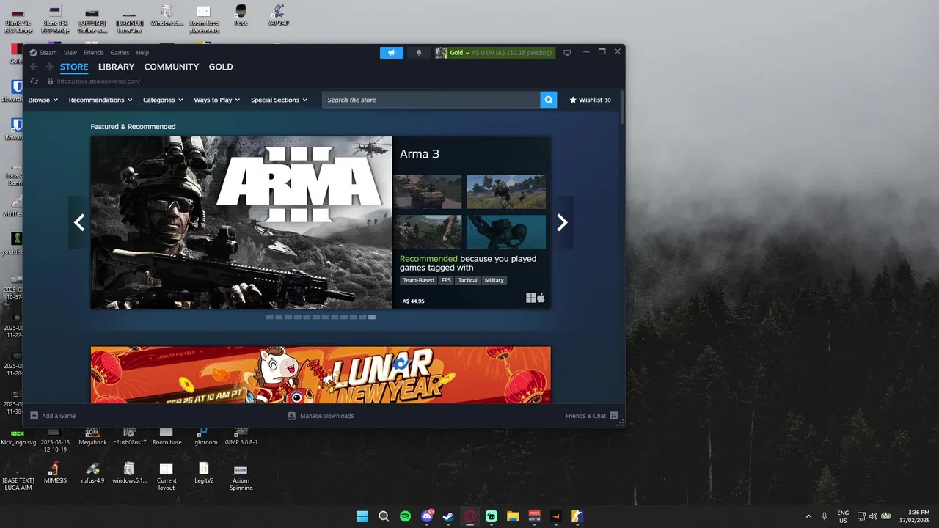Select the LegitV2 desktop file
The width and height of the screenshot is (939, 528).
click(204, 472)
